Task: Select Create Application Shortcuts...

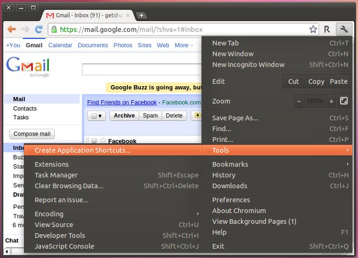Action: pos(113,150)
